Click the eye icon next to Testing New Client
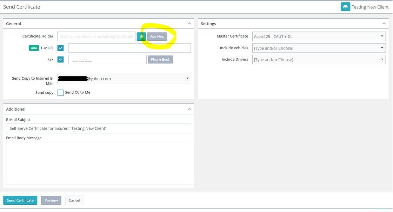This screenshot has width=393, height=212. [345, 6]
